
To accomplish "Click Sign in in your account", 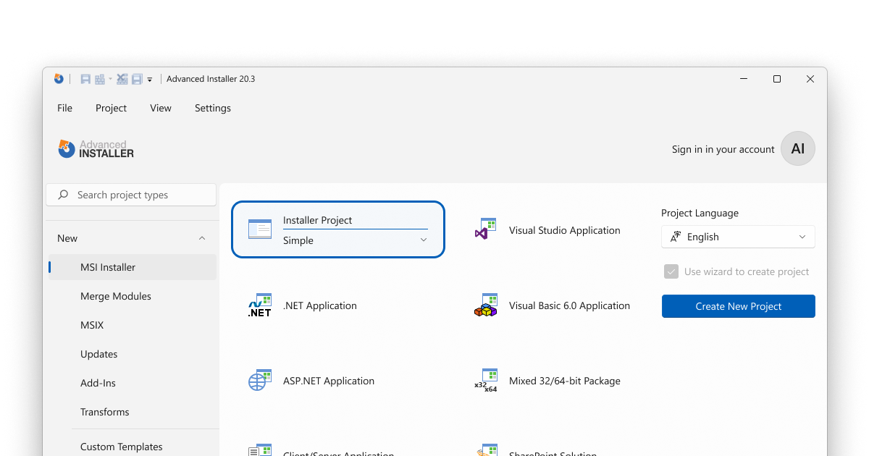I will [x=723, y=149].
